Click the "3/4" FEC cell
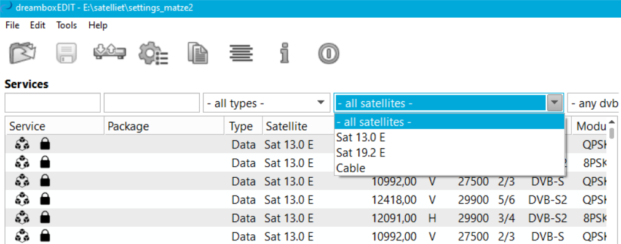Viewport: 621px width, 244px height. (x=506, y=218)
